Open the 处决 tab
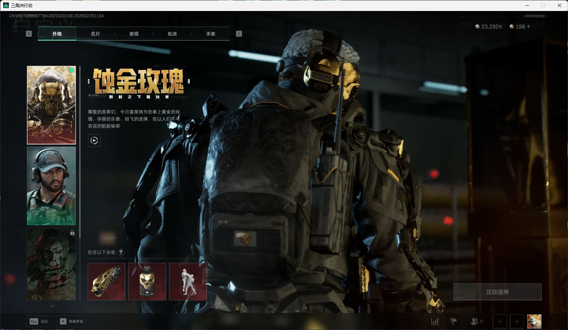568x330 pixels. pos(172,34)
